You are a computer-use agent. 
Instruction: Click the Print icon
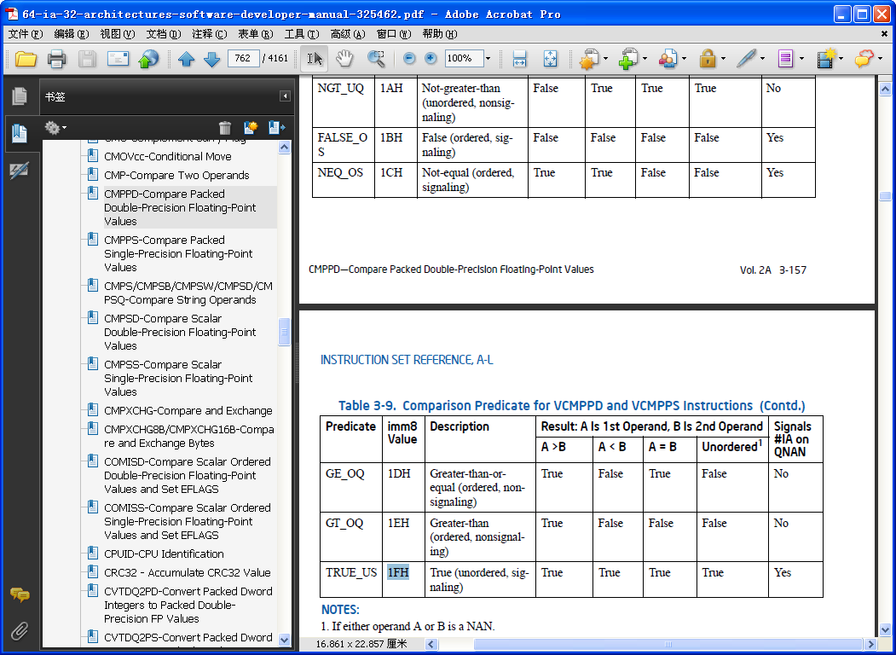[x=56, y=59]
